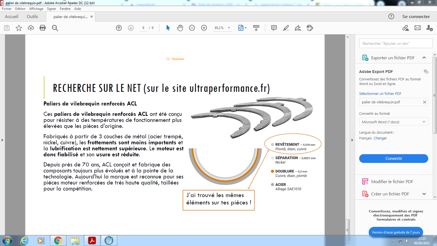Switch to the Outils tab
Screen dimensions: 437x246
(32, 17)
